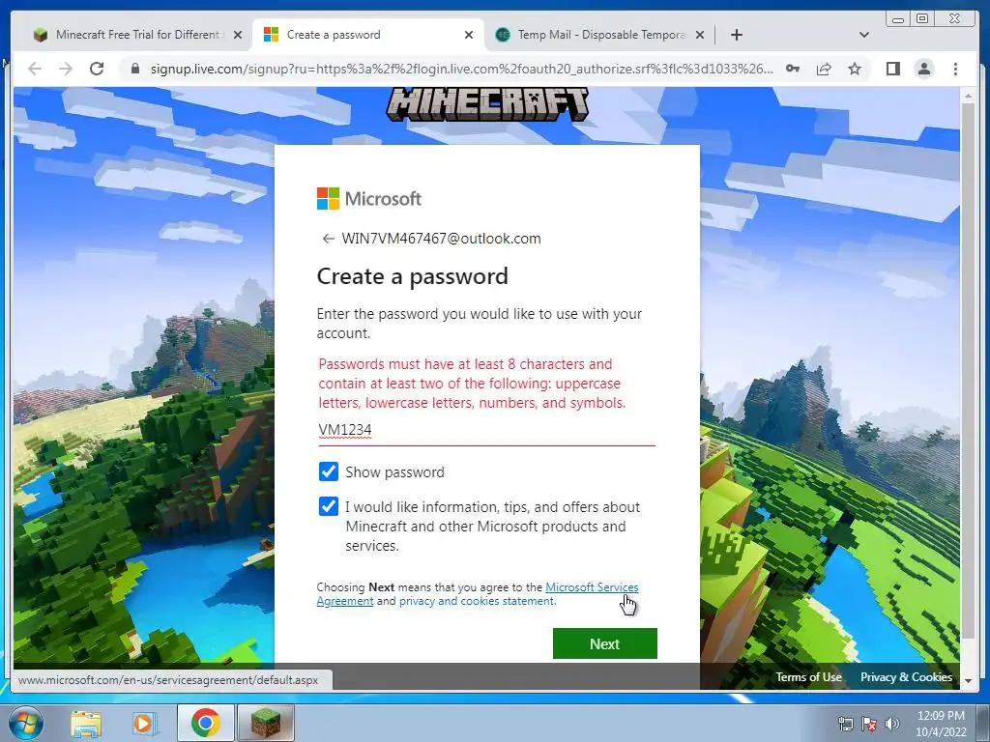Click the password field containing VM1234

coord(487,430)
